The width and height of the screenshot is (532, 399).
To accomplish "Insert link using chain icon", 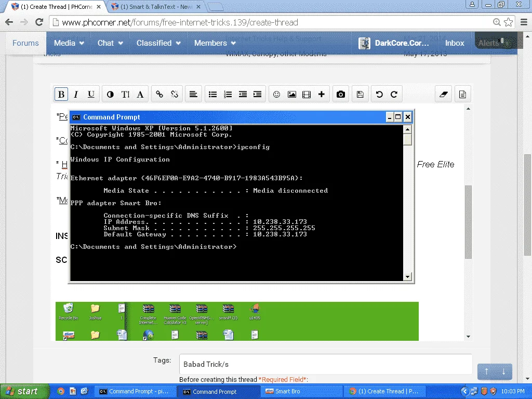I will (159, 95).
